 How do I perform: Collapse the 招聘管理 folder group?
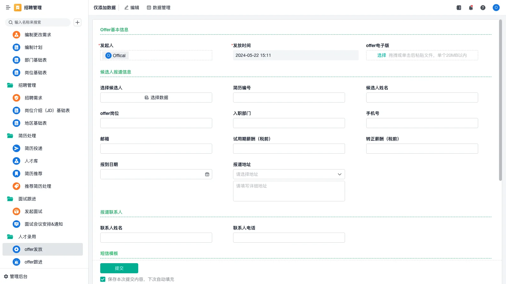point(27,85)
